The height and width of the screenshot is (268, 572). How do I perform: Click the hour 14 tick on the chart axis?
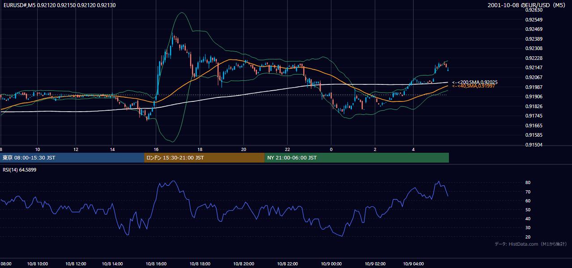112,149
